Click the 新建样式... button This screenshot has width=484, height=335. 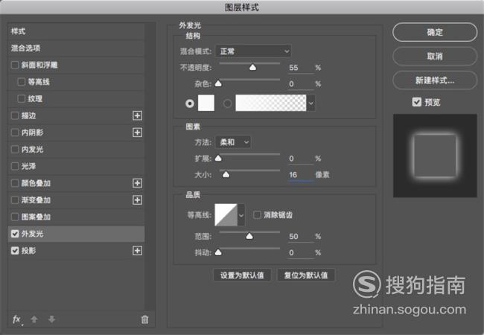tap(435, 80)
